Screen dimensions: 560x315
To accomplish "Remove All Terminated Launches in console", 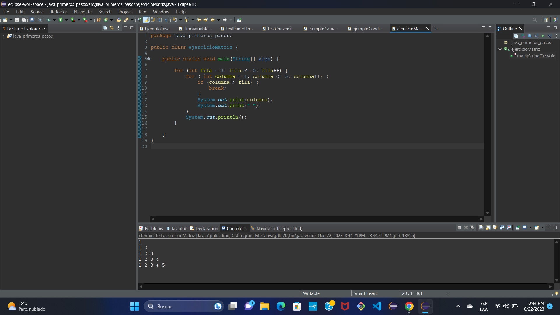I will (x=473, y=228).
